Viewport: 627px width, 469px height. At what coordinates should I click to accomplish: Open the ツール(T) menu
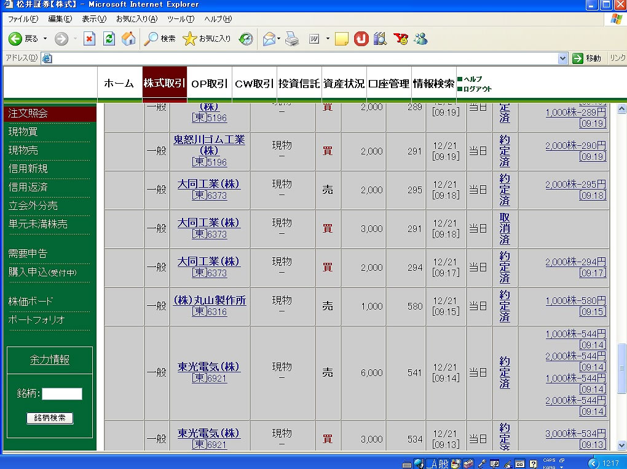181,19
